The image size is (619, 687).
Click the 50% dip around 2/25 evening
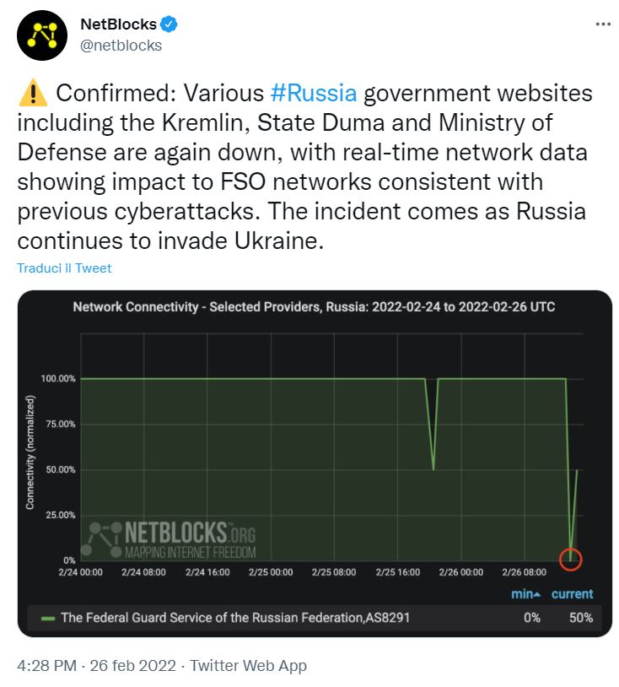pyautogui.click(x=433, y=467)
